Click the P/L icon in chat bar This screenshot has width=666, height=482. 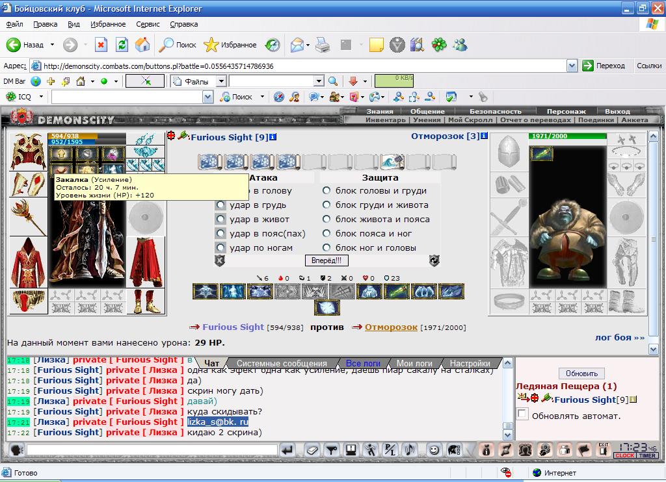click(390, 450)
